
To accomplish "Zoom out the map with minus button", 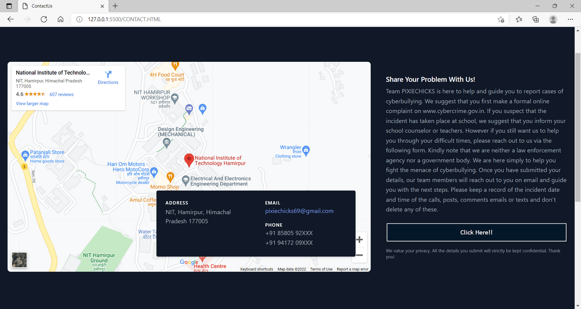I will coord(359,255).
